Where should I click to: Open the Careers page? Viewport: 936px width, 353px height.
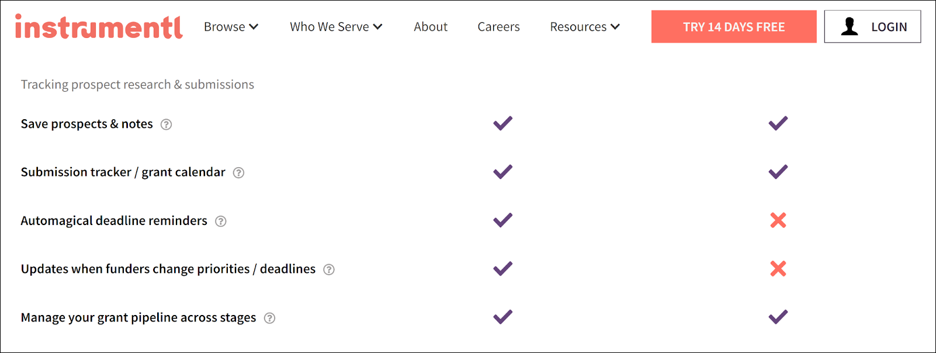(498, 27)
